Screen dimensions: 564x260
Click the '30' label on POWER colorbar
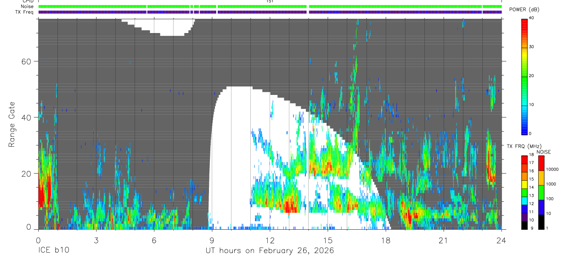532,47
